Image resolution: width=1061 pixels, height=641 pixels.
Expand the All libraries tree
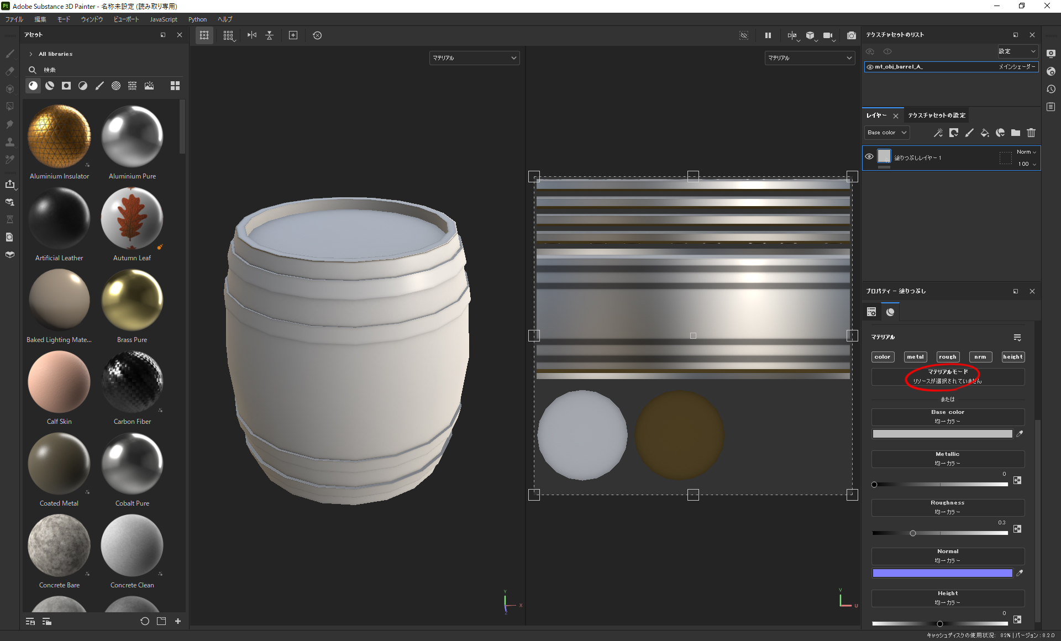[x=31, y=54]
